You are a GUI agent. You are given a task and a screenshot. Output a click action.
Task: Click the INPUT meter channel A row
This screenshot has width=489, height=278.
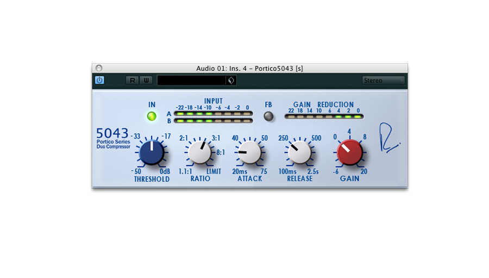(x=214, y=114)
